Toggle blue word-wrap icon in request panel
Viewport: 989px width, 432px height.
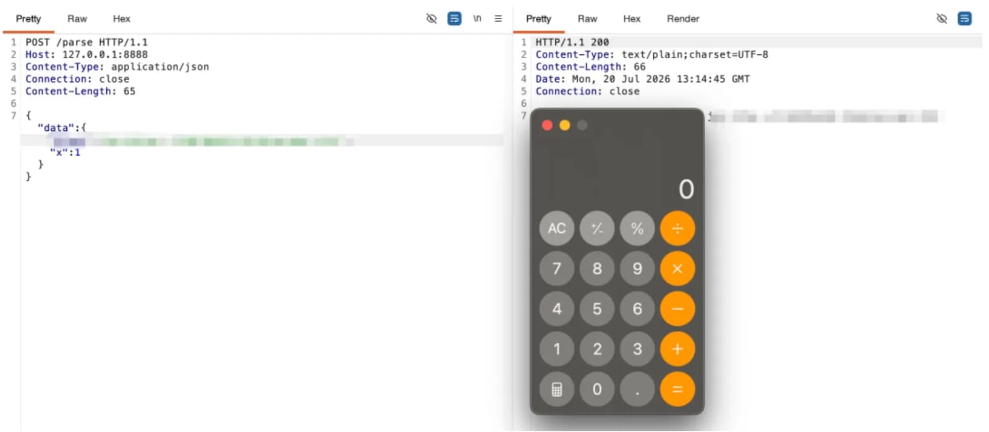click(x=454, y=19)
